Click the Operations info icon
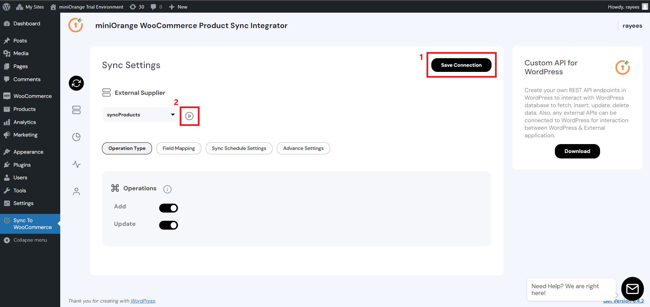This screenshot has height=307, width=650. tap(167, 189)
